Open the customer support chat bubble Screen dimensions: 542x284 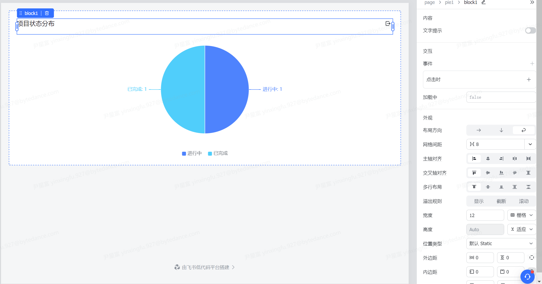[x=527, y=276]
